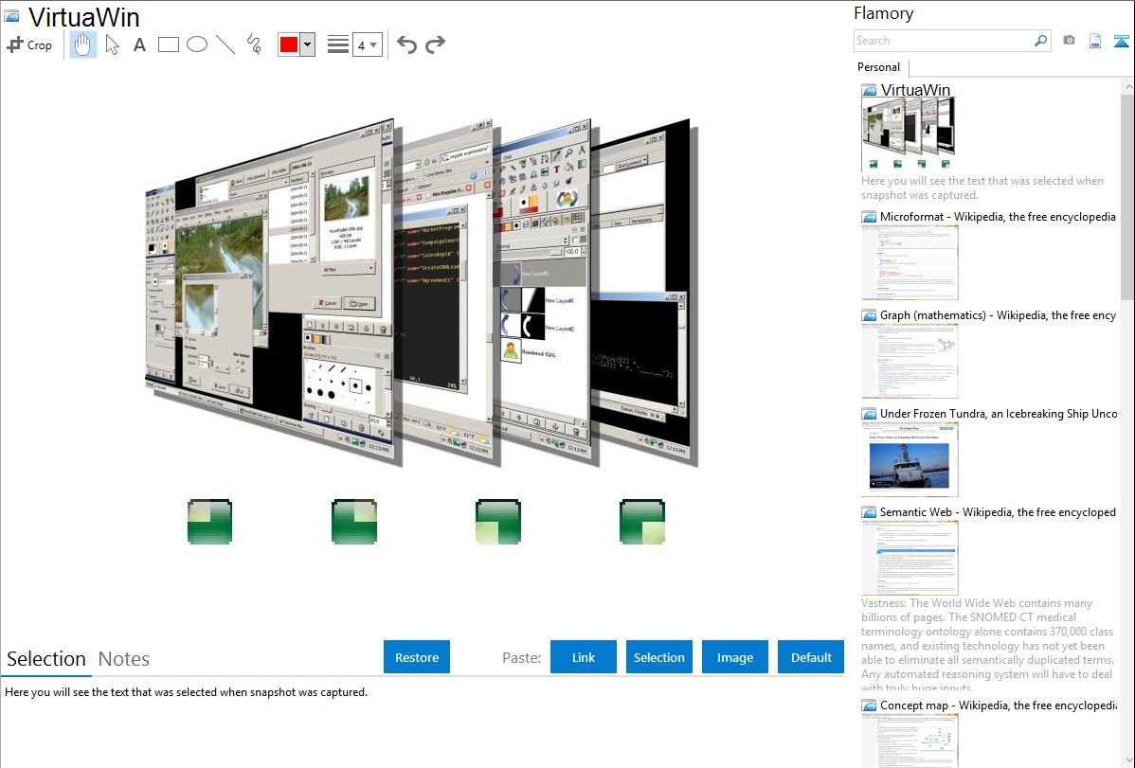Open the Notes tab

tap(124, 659)
